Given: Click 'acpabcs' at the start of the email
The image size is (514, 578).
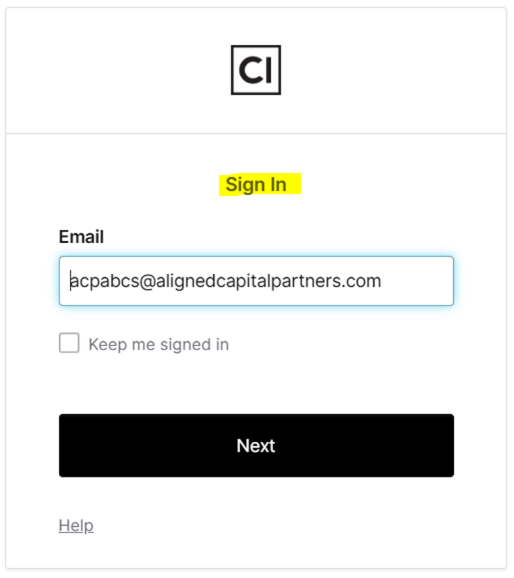Looking at the screenshot, I should point(105,282).
